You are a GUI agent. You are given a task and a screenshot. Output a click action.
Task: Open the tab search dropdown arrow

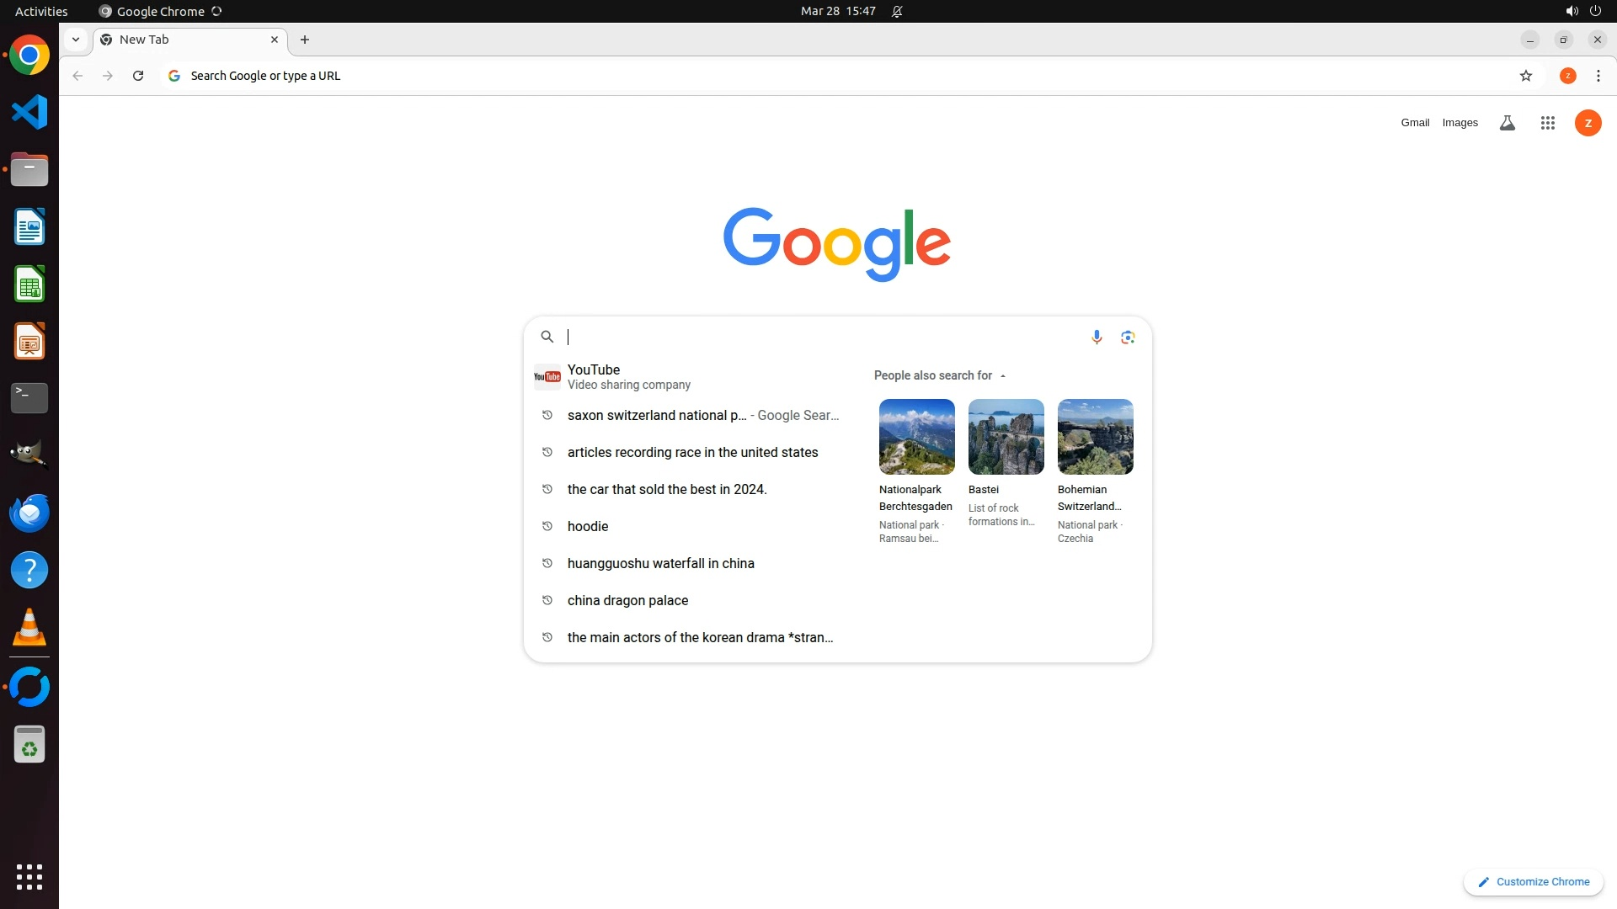76,40
